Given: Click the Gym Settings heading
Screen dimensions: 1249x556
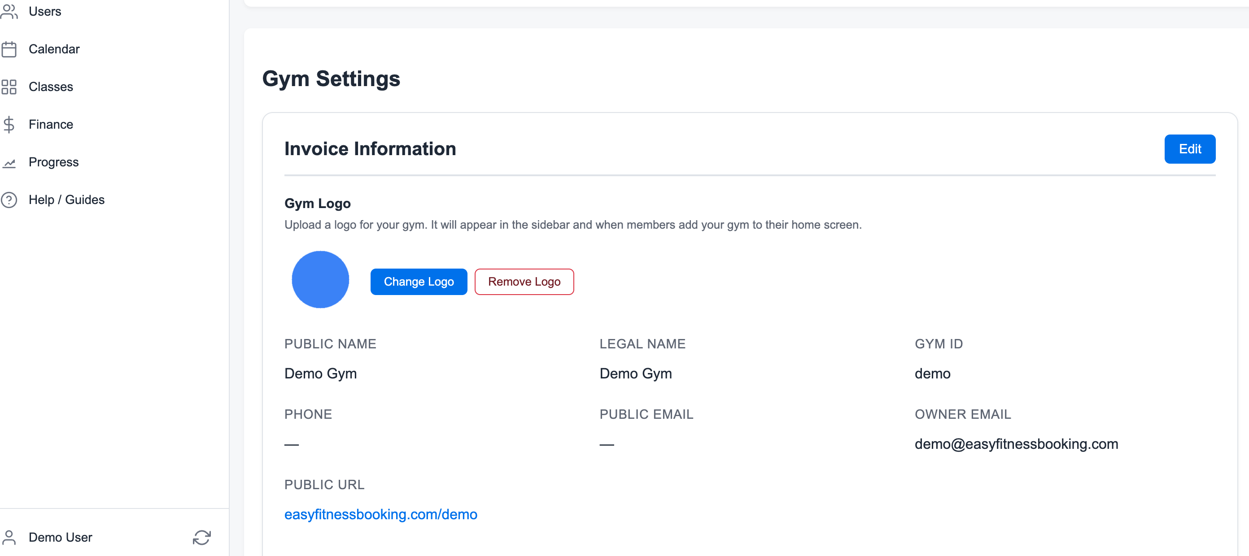Looking at the screenshot, I should coord(331,78).
